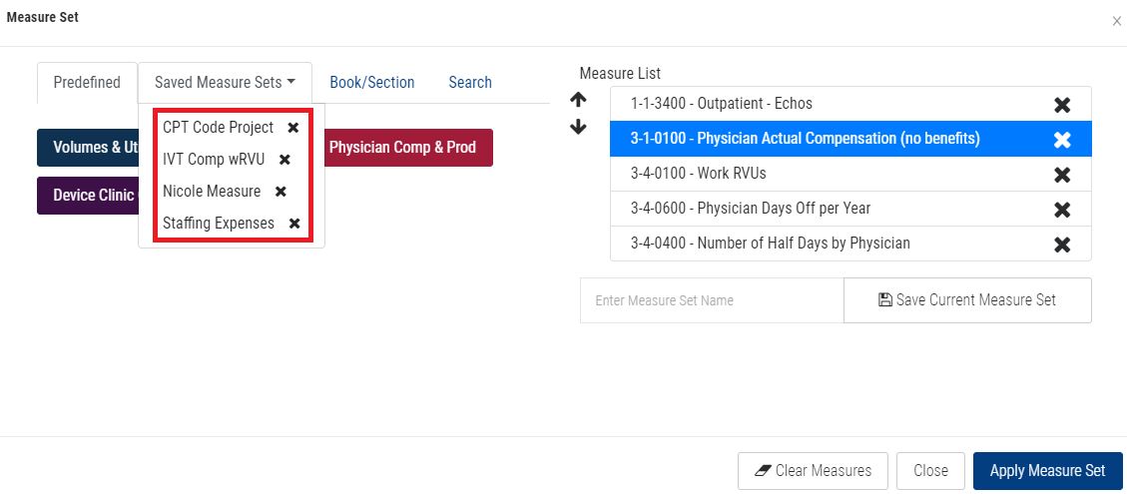The width and height of the screenshot is (1127, 494).
Task: Open the Search tab
Action: (469, 82)
